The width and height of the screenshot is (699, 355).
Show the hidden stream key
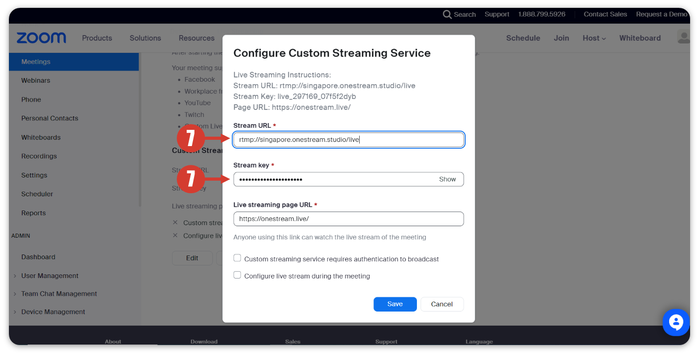click(x=447, y=179)
